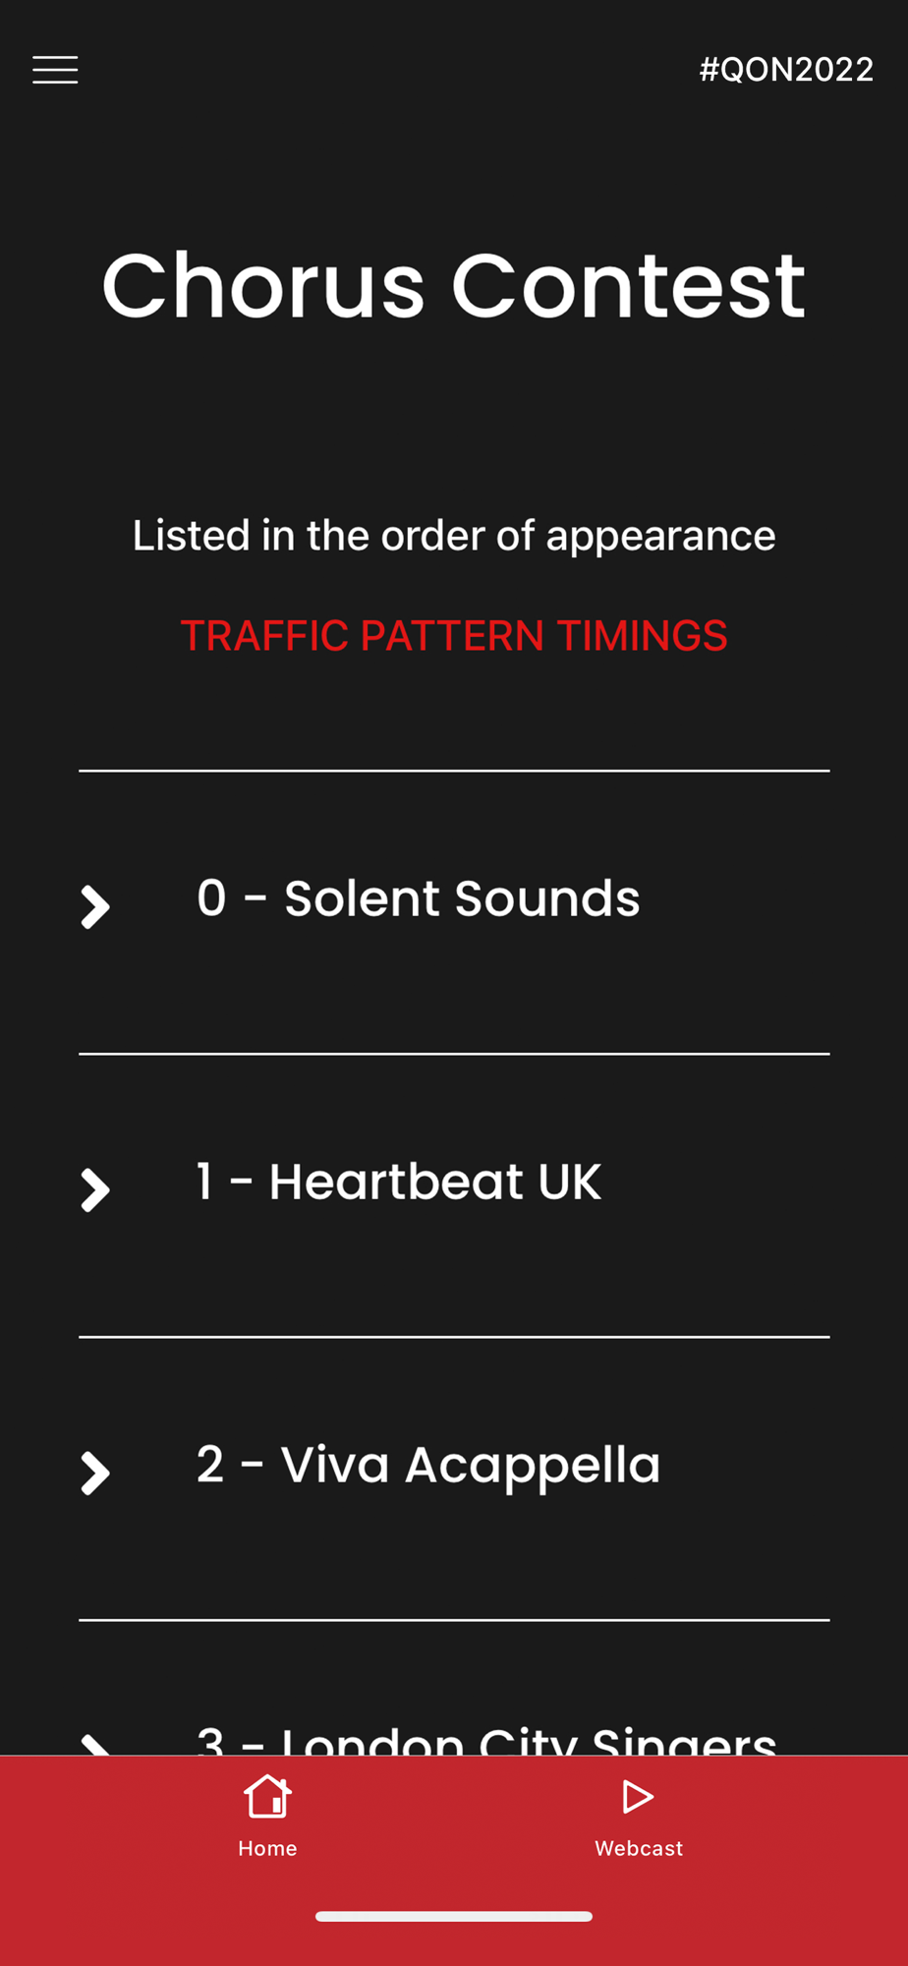Image resolution: width=908 pixels, height=1966 pixels.
Task: Switch to the Home tab label
Action: (267, 1848)
